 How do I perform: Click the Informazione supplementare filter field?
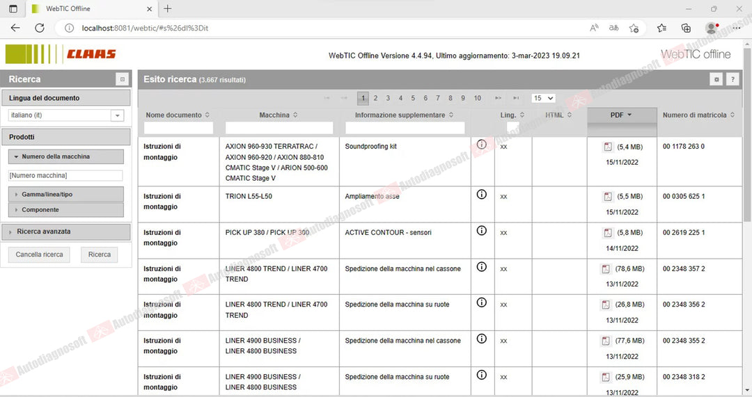[x=405, y=128]
